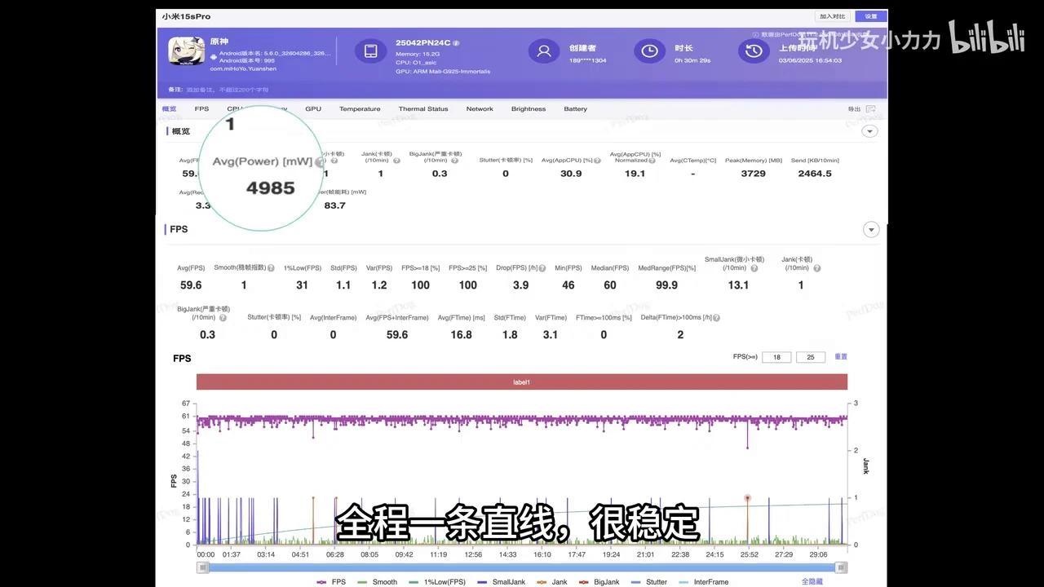Click the 原神 game app icon
Image resolution: width=1044 pixels, height=587 pixels.
click(186, 51)
